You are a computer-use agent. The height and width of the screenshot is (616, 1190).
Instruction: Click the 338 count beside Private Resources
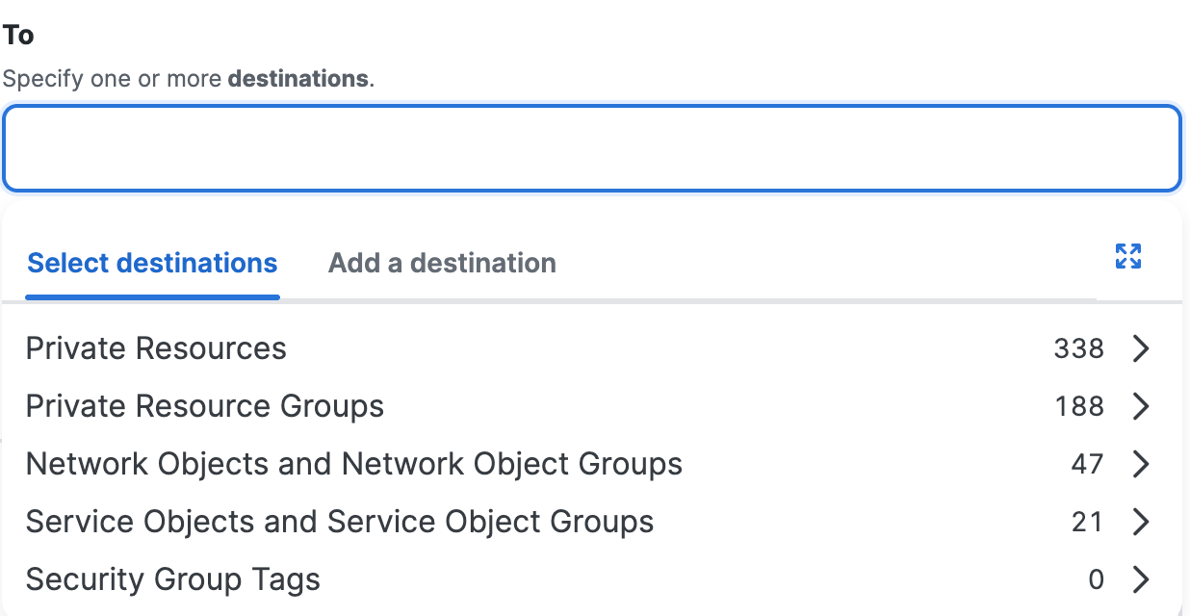click(x=1078, y=348)
